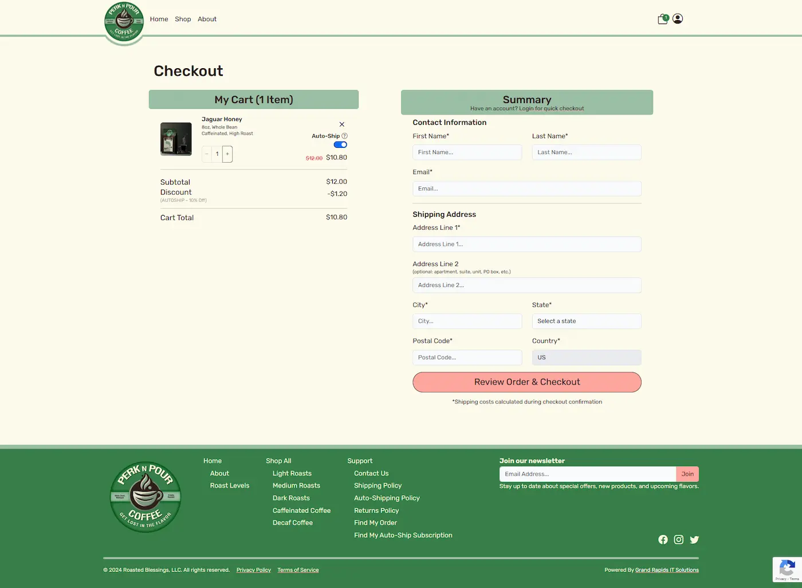Go to Shop in the top navigation
The image size is (802, 588).
[x=183, y=19]
